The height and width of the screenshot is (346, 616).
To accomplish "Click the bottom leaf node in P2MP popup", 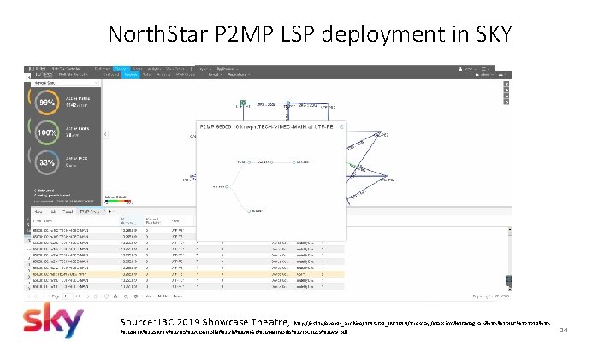I will (249, 211).
